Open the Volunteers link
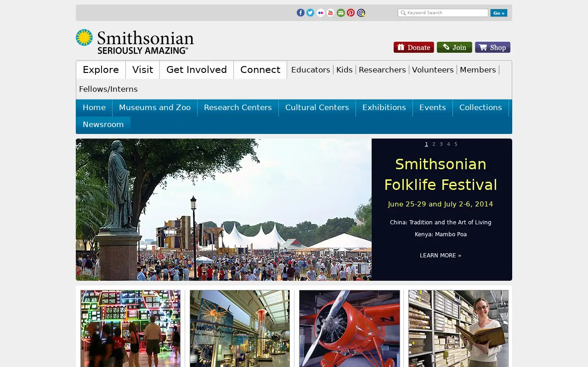This screenshot has height=367, width=588. pyautogui.click(x=433, y=70)
